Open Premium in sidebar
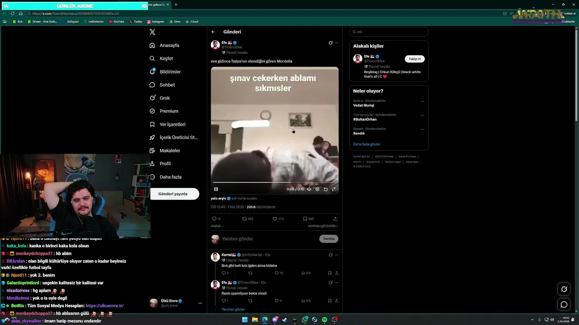 pyautogui.click(x=164, y=111)
